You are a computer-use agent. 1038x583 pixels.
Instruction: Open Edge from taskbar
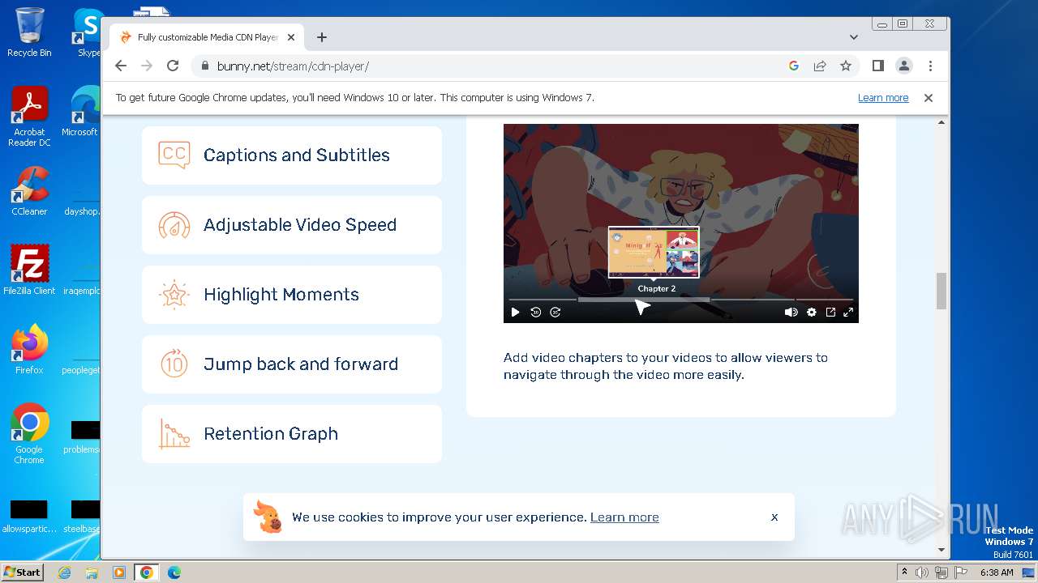pos(174,572)
